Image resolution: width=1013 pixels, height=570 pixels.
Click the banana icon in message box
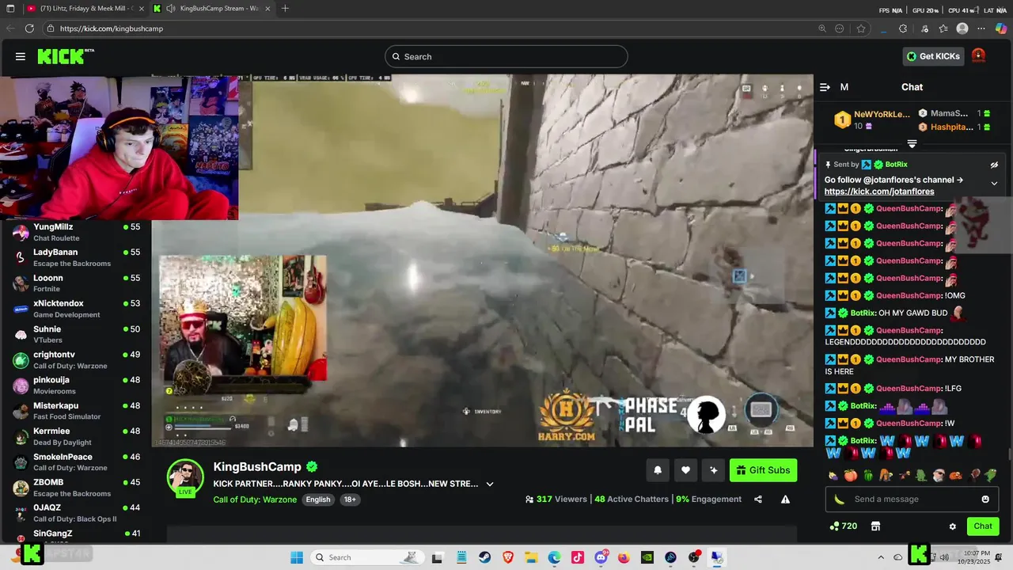[839, 500]
